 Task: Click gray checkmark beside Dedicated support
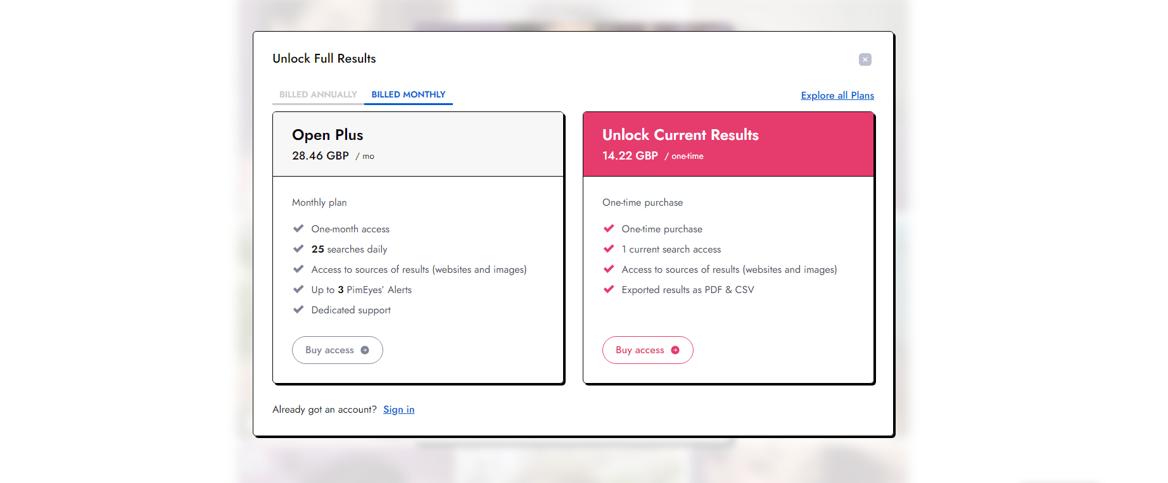click(x=298, y=310)
